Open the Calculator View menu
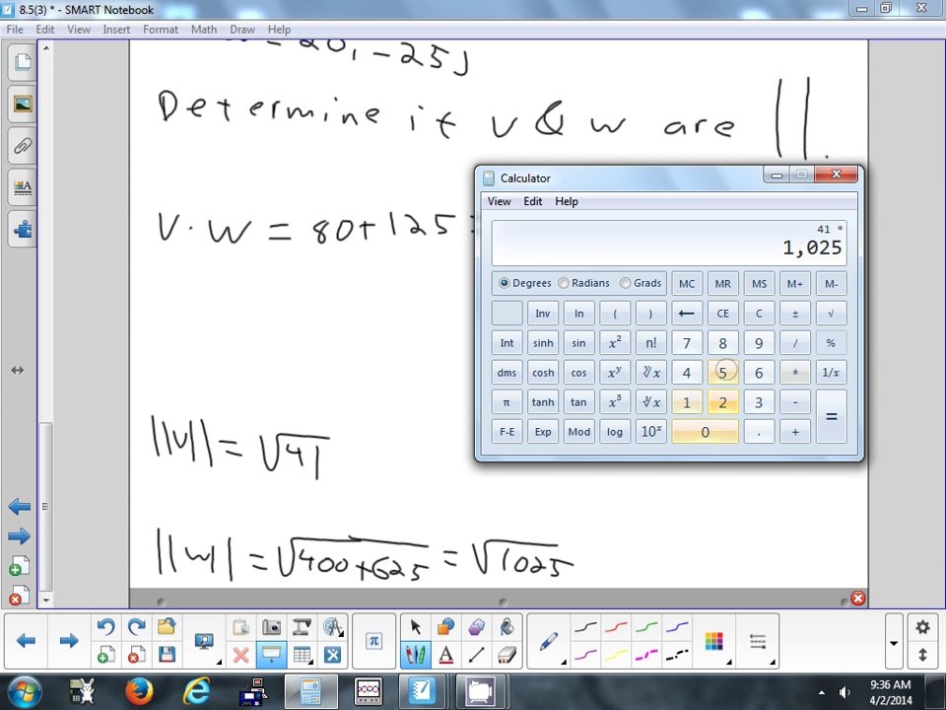 tap(499, 201)
